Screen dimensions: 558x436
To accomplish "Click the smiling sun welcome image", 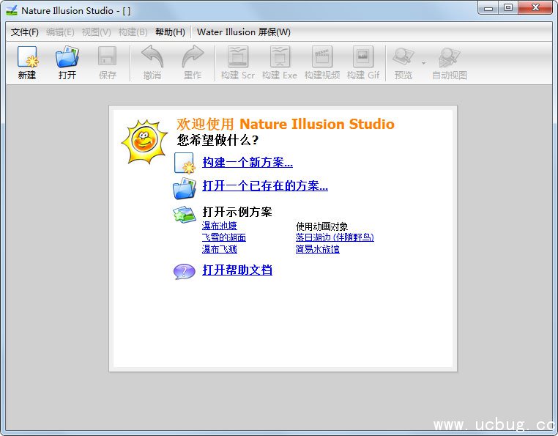I will point(144,141).
